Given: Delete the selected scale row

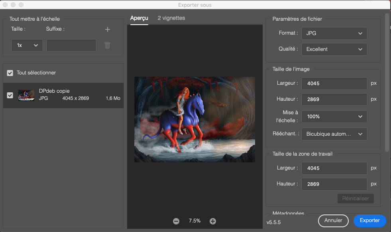Looking at the screenshot, I should coord(107,45).
